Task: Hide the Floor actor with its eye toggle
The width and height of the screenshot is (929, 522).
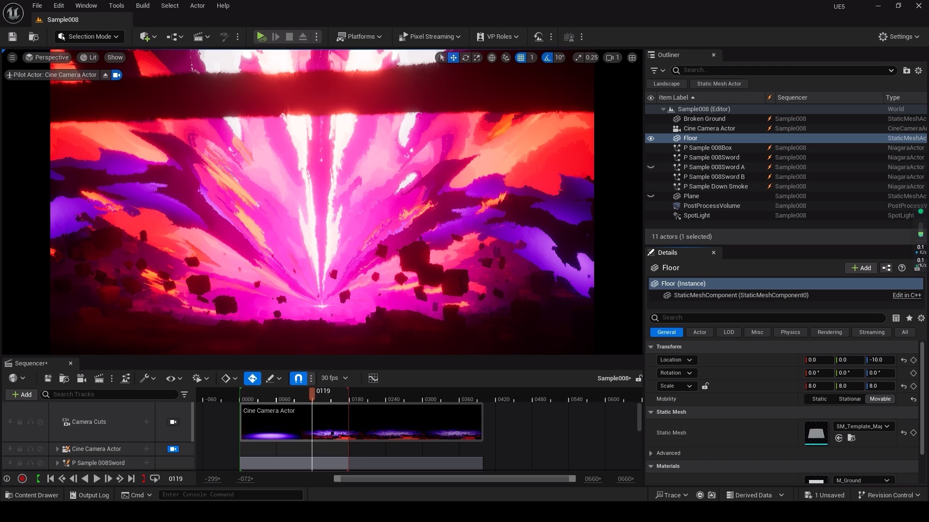Action: 651,138
